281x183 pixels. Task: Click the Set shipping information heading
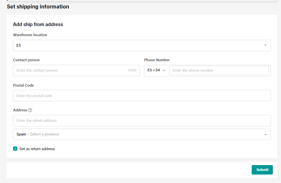point(38,7)
